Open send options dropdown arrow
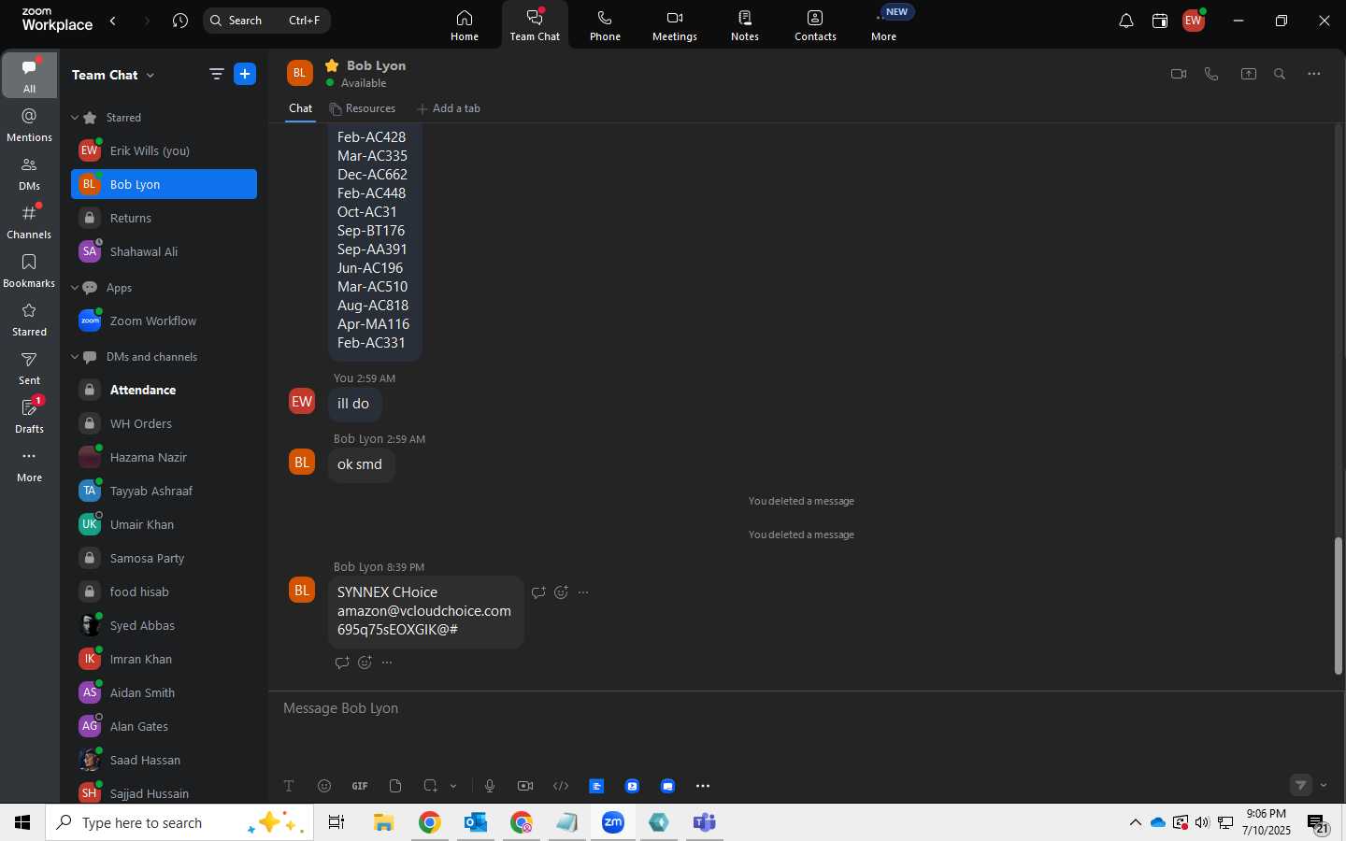This screenshot has height=841, width=1346. [1324, 786]
